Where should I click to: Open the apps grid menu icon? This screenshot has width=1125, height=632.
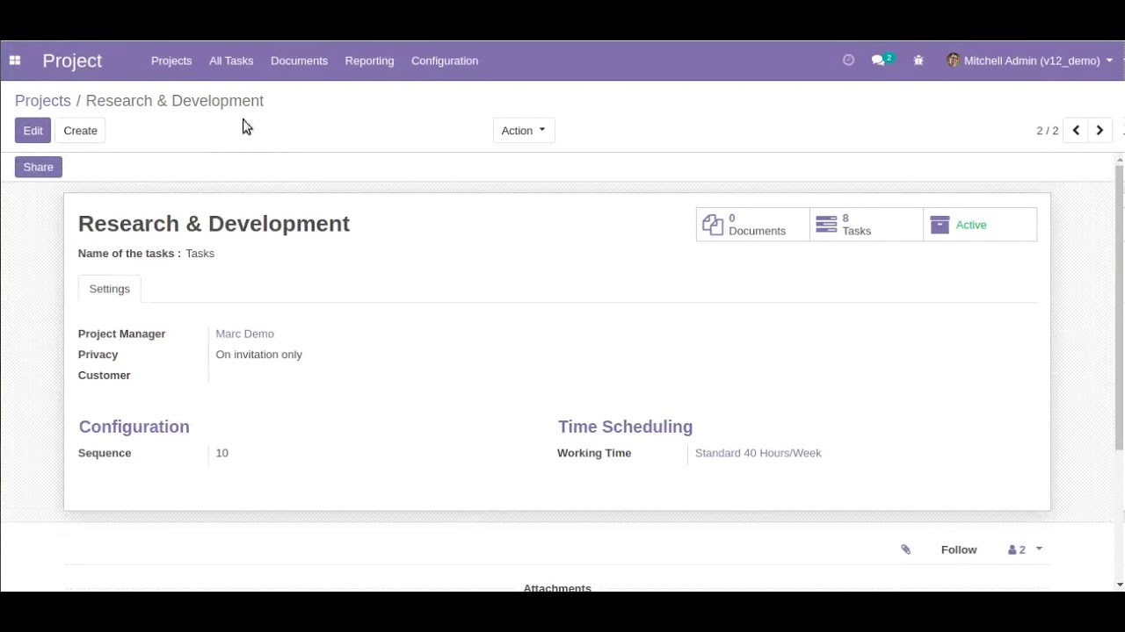click(x=15, y=61)
